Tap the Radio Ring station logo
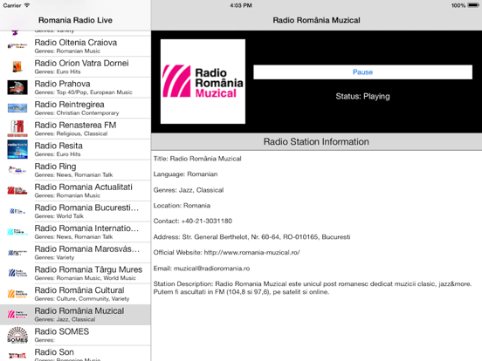This screenshot has width=482, height=361. click(x=17, y=170)
